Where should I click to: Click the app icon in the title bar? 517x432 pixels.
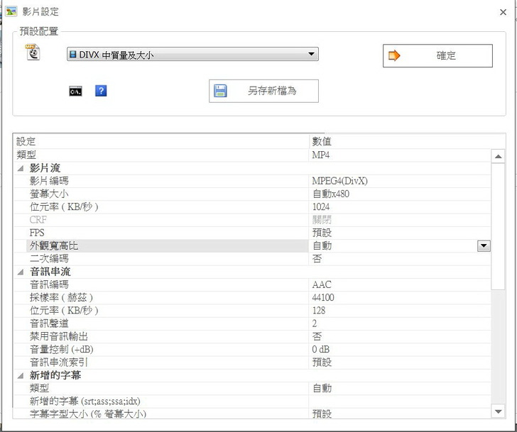pyautogui.click(x=11, y=11)
